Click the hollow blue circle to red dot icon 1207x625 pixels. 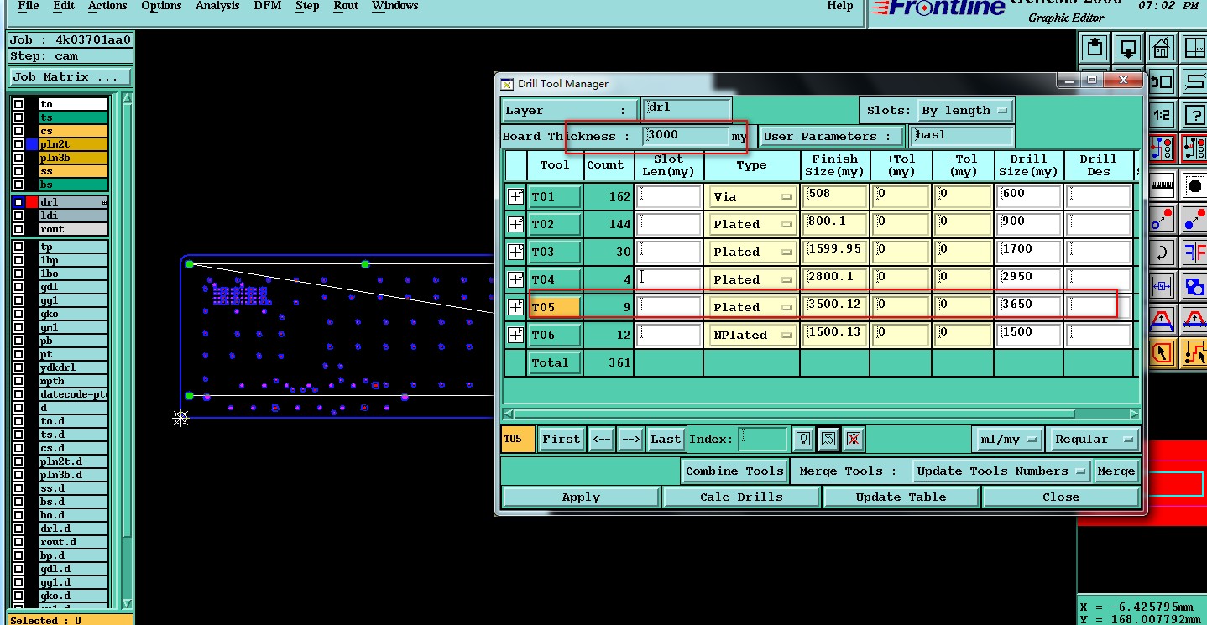[1162, 218]
